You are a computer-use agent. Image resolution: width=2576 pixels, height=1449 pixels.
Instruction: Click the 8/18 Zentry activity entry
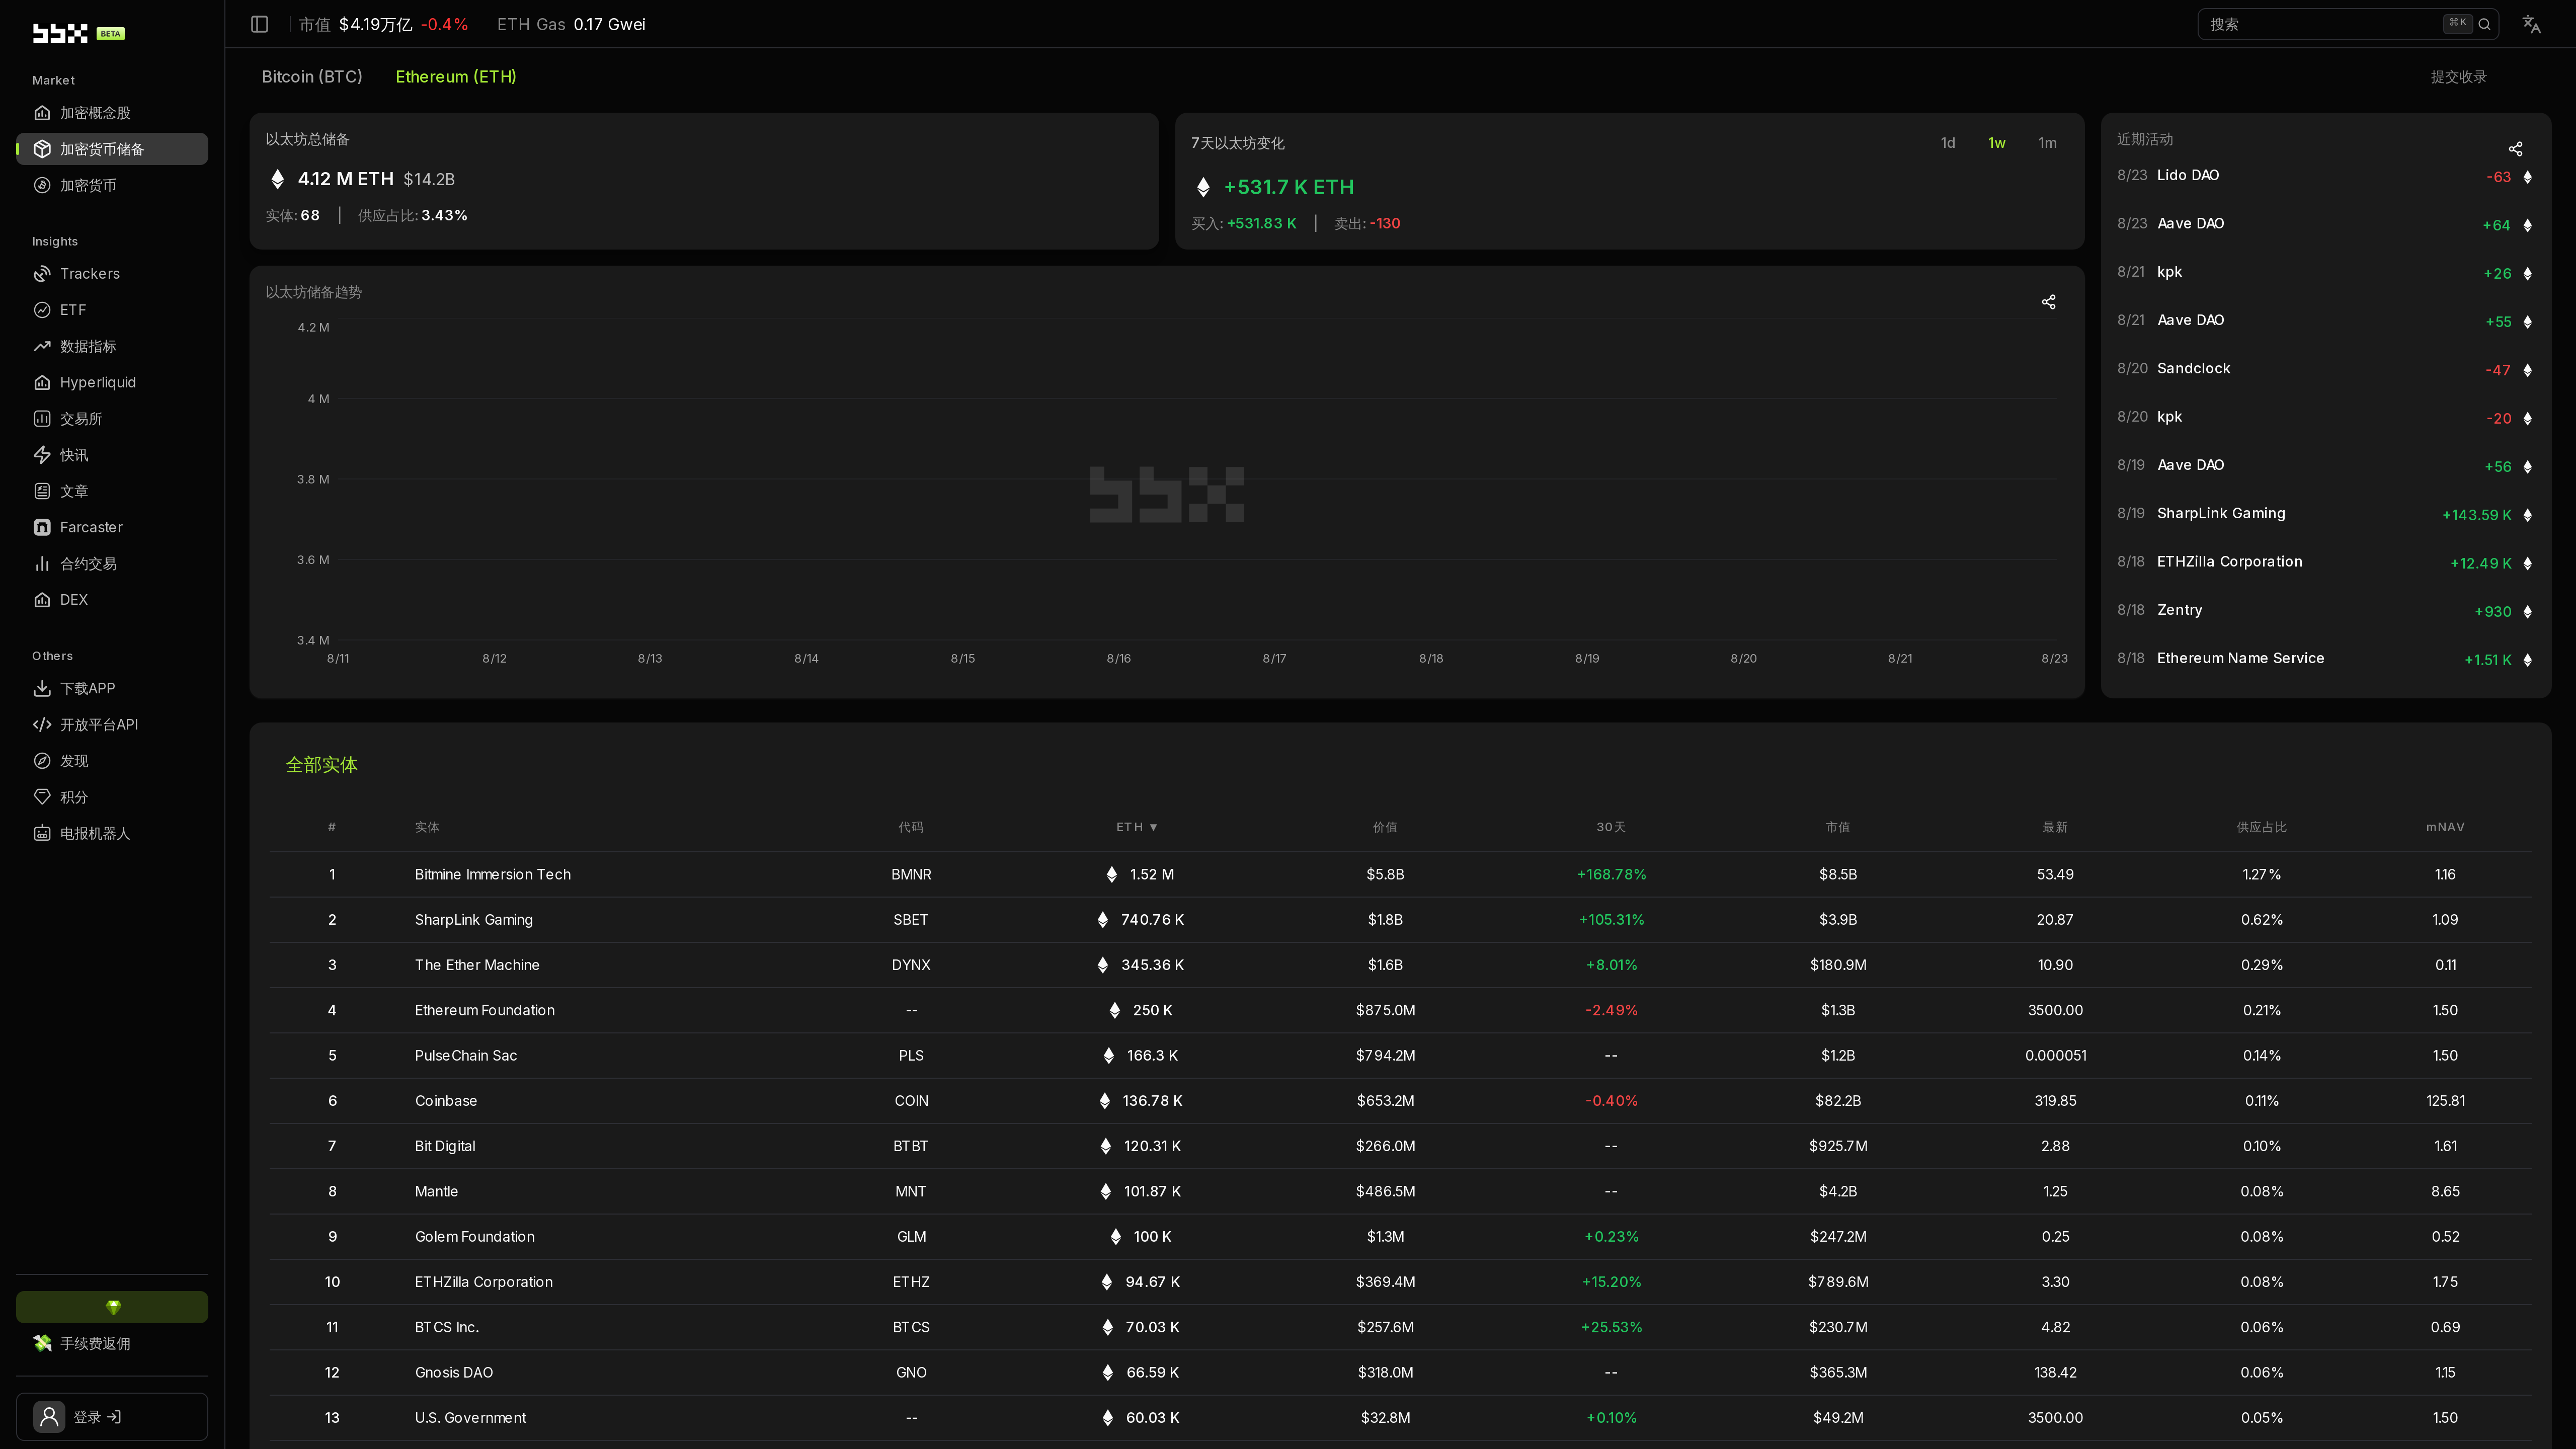click(2326, 611)
